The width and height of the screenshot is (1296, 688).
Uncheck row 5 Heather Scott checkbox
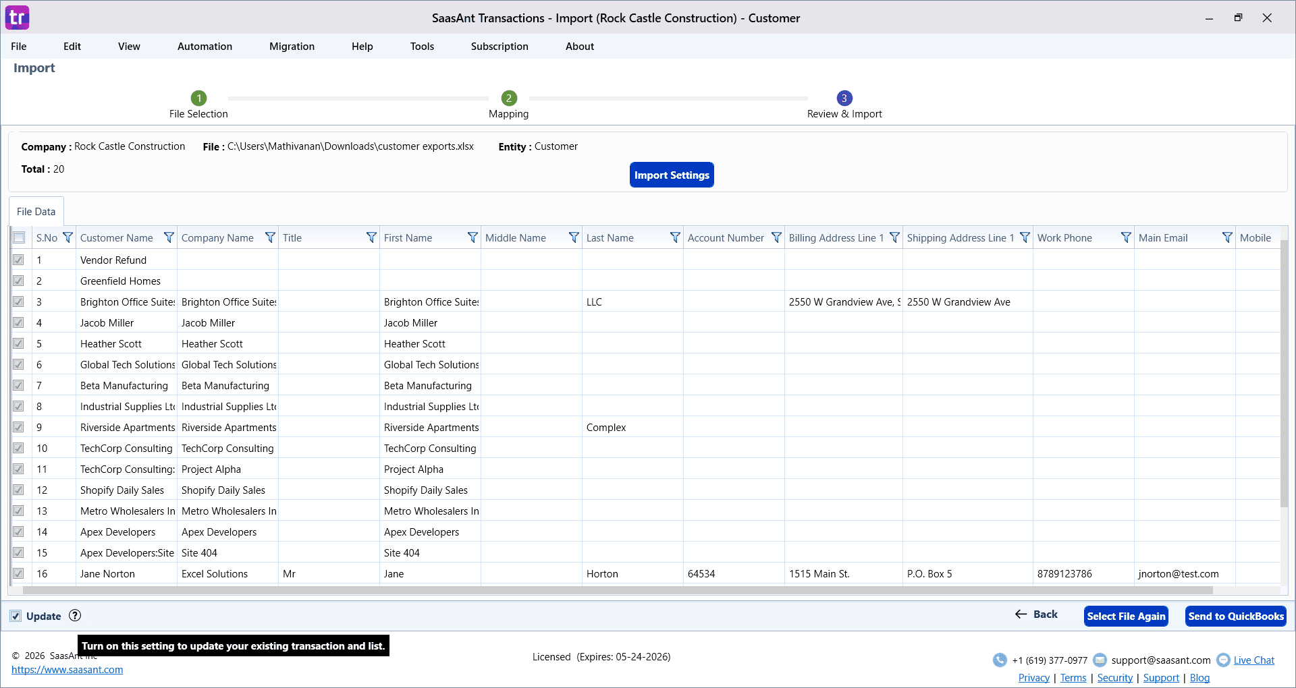point(18,343)
